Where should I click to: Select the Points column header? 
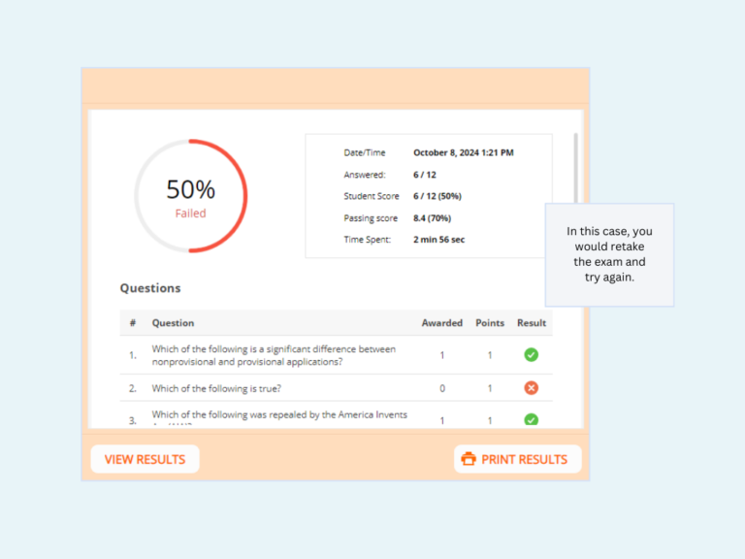click(489, 323)
